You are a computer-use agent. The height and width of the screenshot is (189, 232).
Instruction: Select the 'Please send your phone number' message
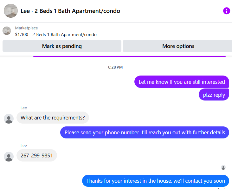[145, 132]
